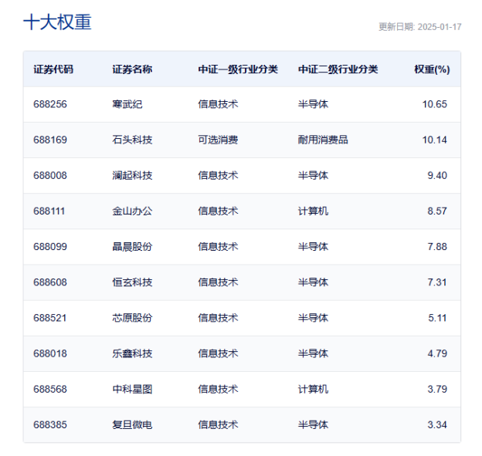Select weight value 5.11
Viewport: 482px width, 456px height.
click(x=437, y=318)
